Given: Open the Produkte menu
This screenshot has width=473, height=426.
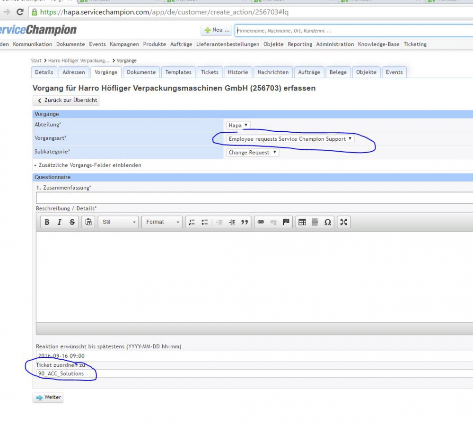Looking at the screenshot, I should point(155,44).
